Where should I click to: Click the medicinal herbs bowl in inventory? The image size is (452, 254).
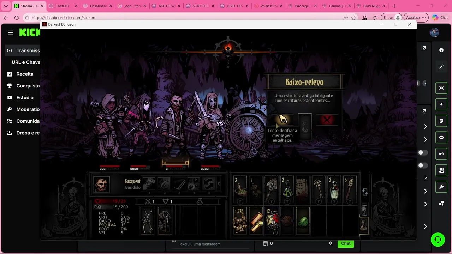240,190
